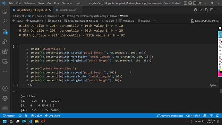Click Jupyter Server: Local status
Image resolution: width=222 pixels, height=125 pixels.
coord(170,116)
